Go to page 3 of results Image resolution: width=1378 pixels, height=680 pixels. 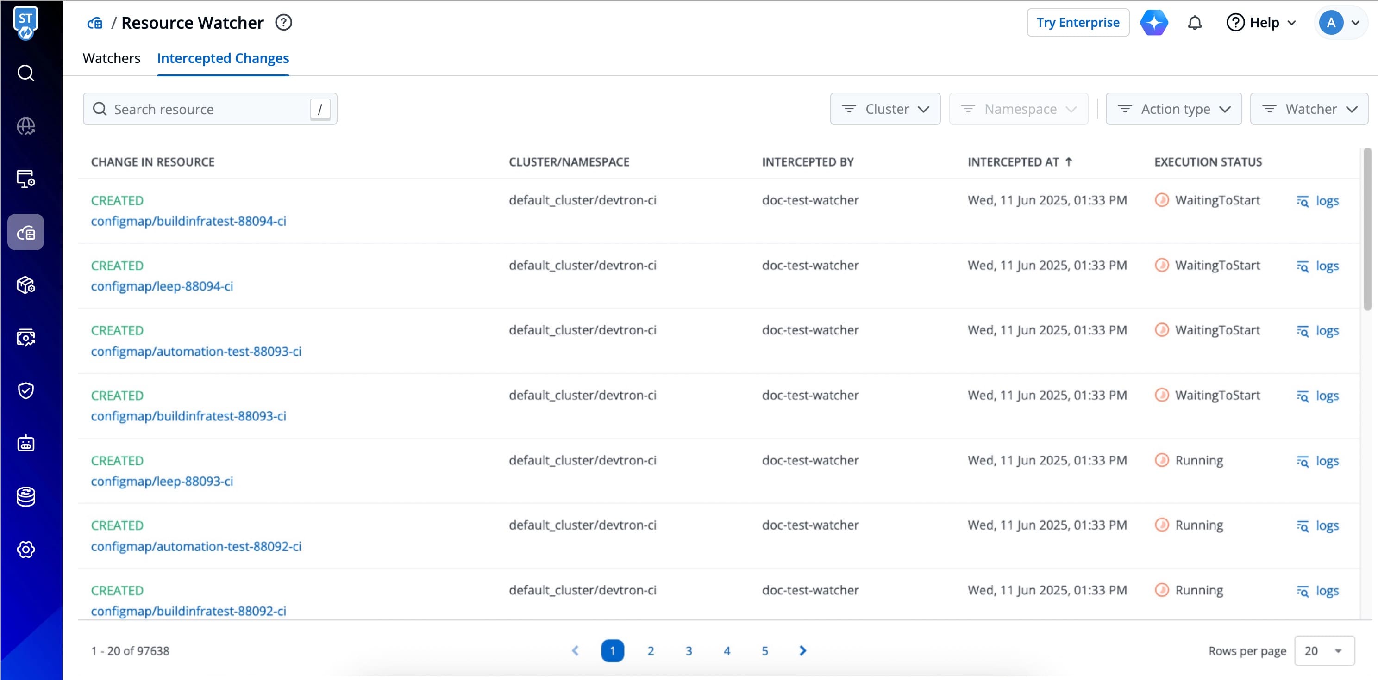coord(689,650)
